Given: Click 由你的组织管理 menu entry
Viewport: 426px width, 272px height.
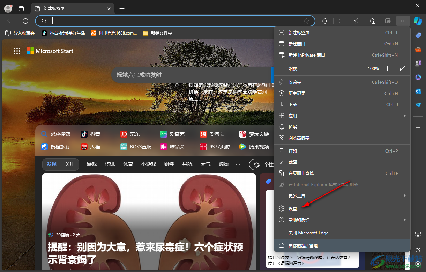Looking at the screenshot, I should click(x=342, y=245).
